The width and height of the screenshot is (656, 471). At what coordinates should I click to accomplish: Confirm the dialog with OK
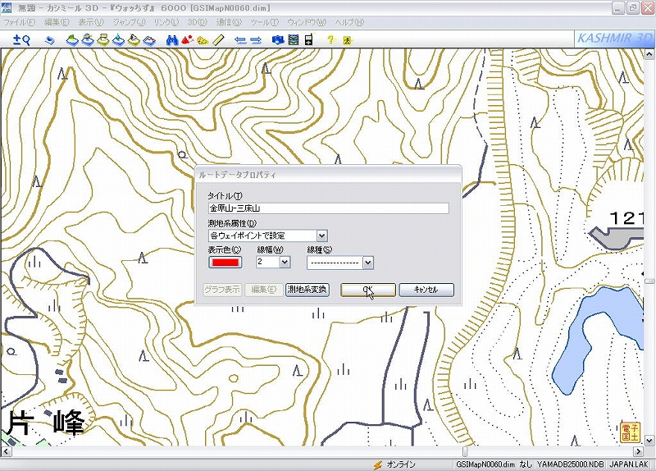pos(368,290)
